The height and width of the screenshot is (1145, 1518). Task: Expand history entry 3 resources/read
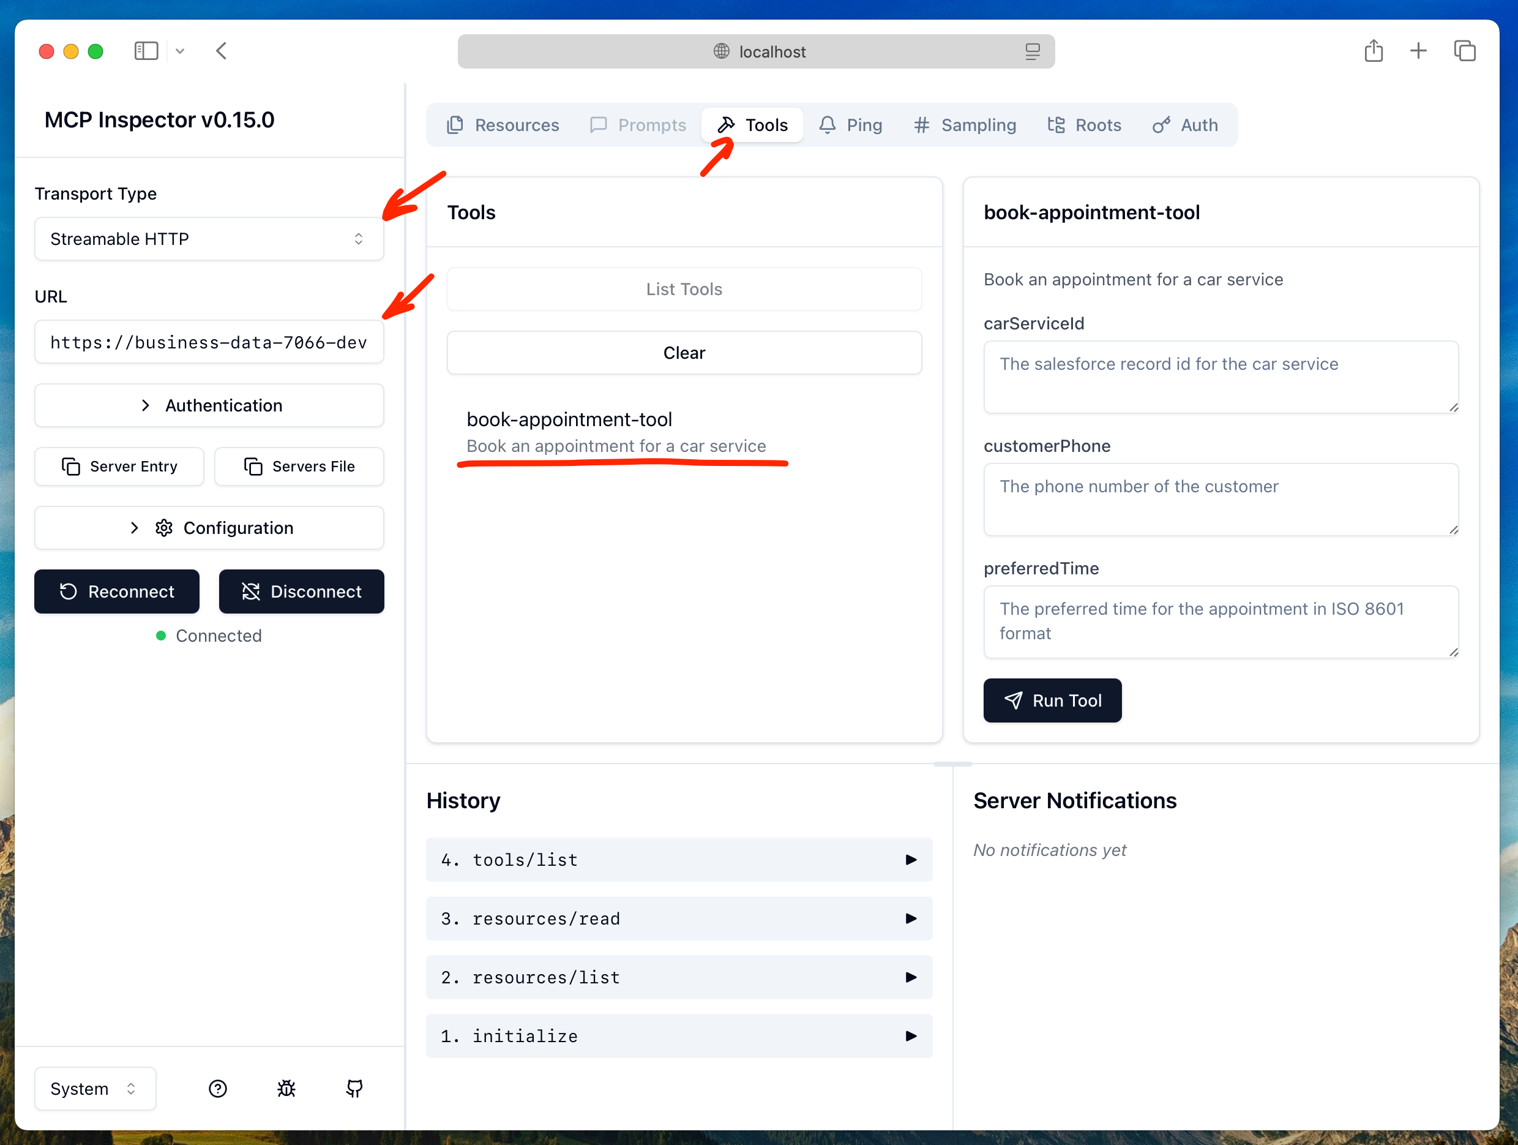click(x=679, y=918)
